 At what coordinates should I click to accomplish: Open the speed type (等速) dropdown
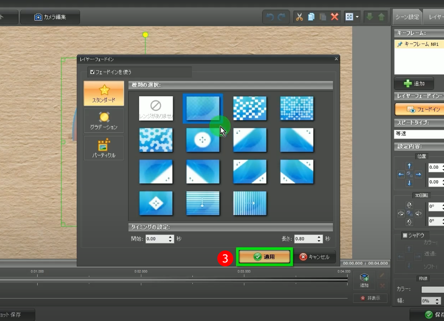(419, 134)
